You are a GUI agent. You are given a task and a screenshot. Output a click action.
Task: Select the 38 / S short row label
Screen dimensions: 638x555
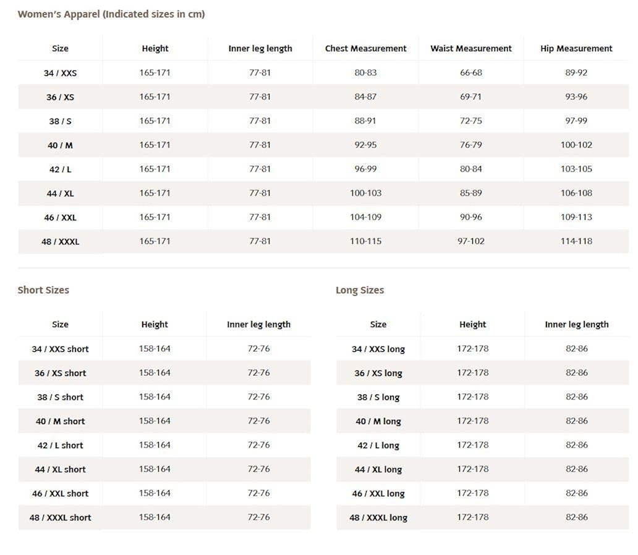[61, 398]
